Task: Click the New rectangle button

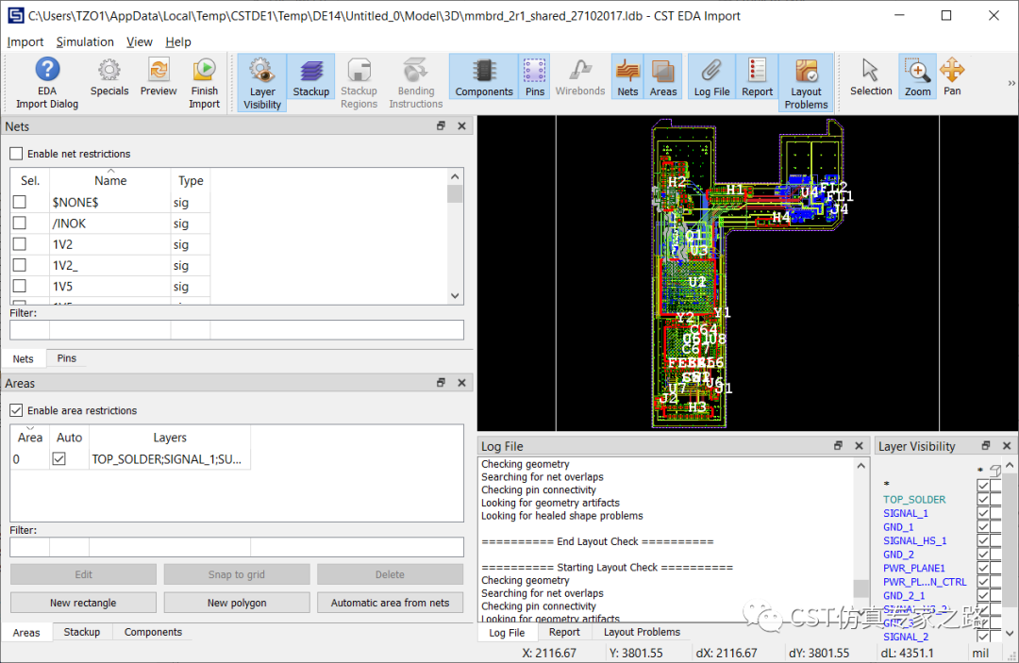Action: pyautogui.click(x=83, y=603)
